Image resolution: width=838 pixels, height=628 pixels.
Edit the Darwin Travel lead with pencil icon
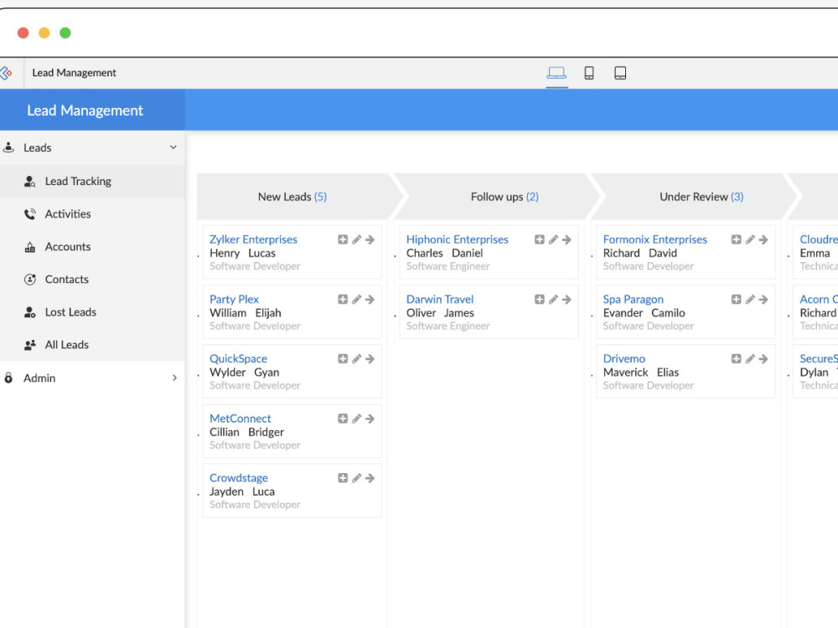click(553, 300)
